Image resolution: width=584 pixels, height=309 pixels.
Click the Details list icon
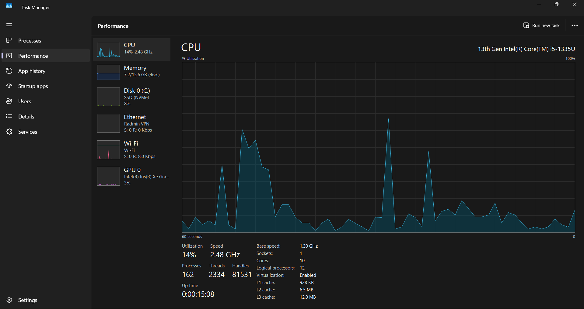tap(9, 116)
